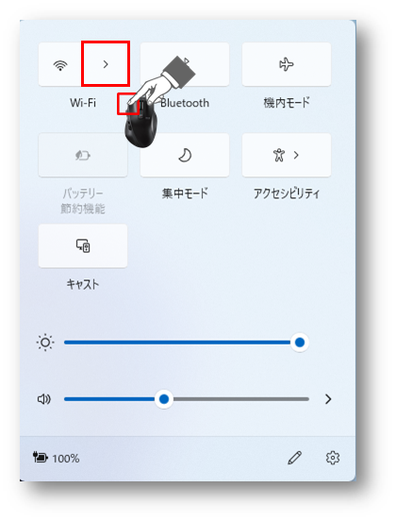Open sound output chevron beside volume slider
396x521 pixels.
(x=328, y=399)
